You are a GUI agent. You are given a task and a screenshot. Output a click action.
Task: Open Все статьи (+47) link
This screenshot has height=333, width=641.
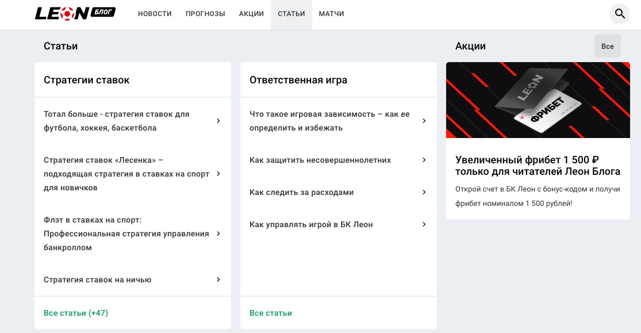(x=76, y=313)
